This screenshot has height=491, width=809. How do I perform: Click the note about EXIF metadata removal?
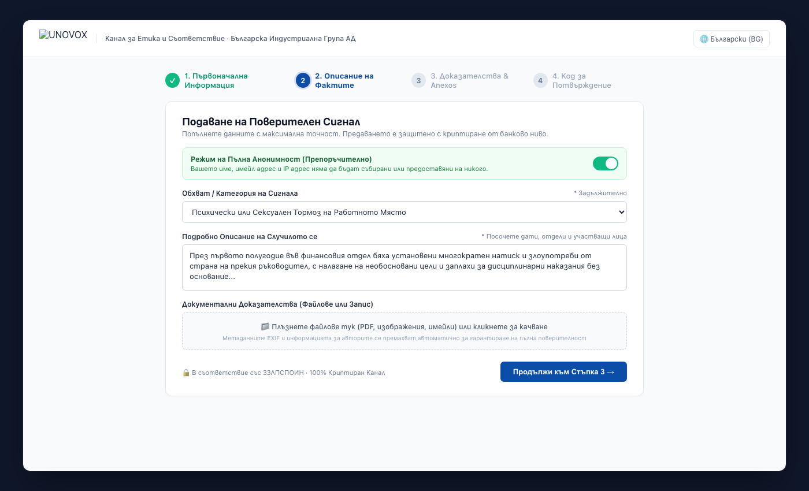coord(404,338)
